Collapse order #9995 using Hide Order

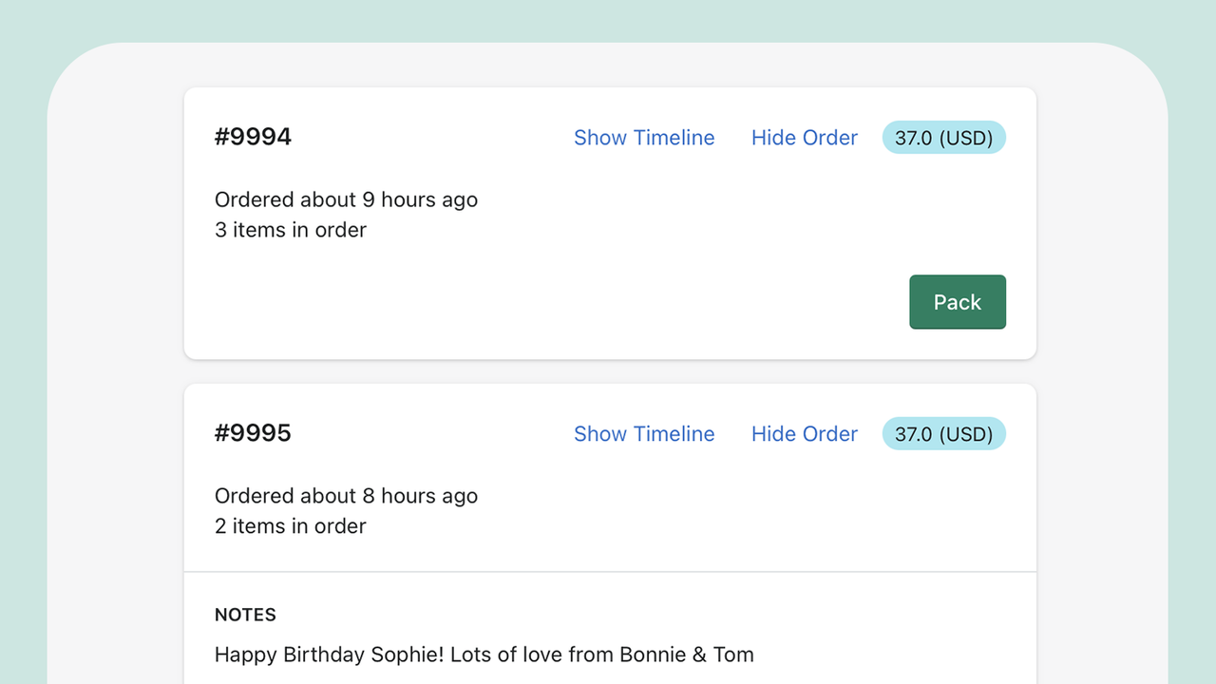tap(804, 433)
